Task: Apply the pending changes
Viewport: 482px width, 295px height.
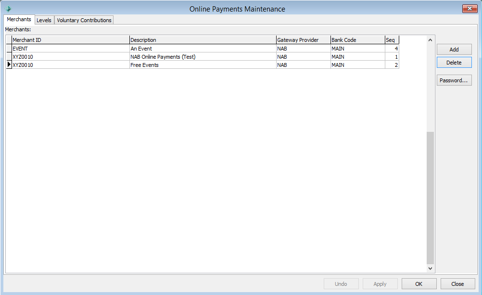Action: coord(380,283)
